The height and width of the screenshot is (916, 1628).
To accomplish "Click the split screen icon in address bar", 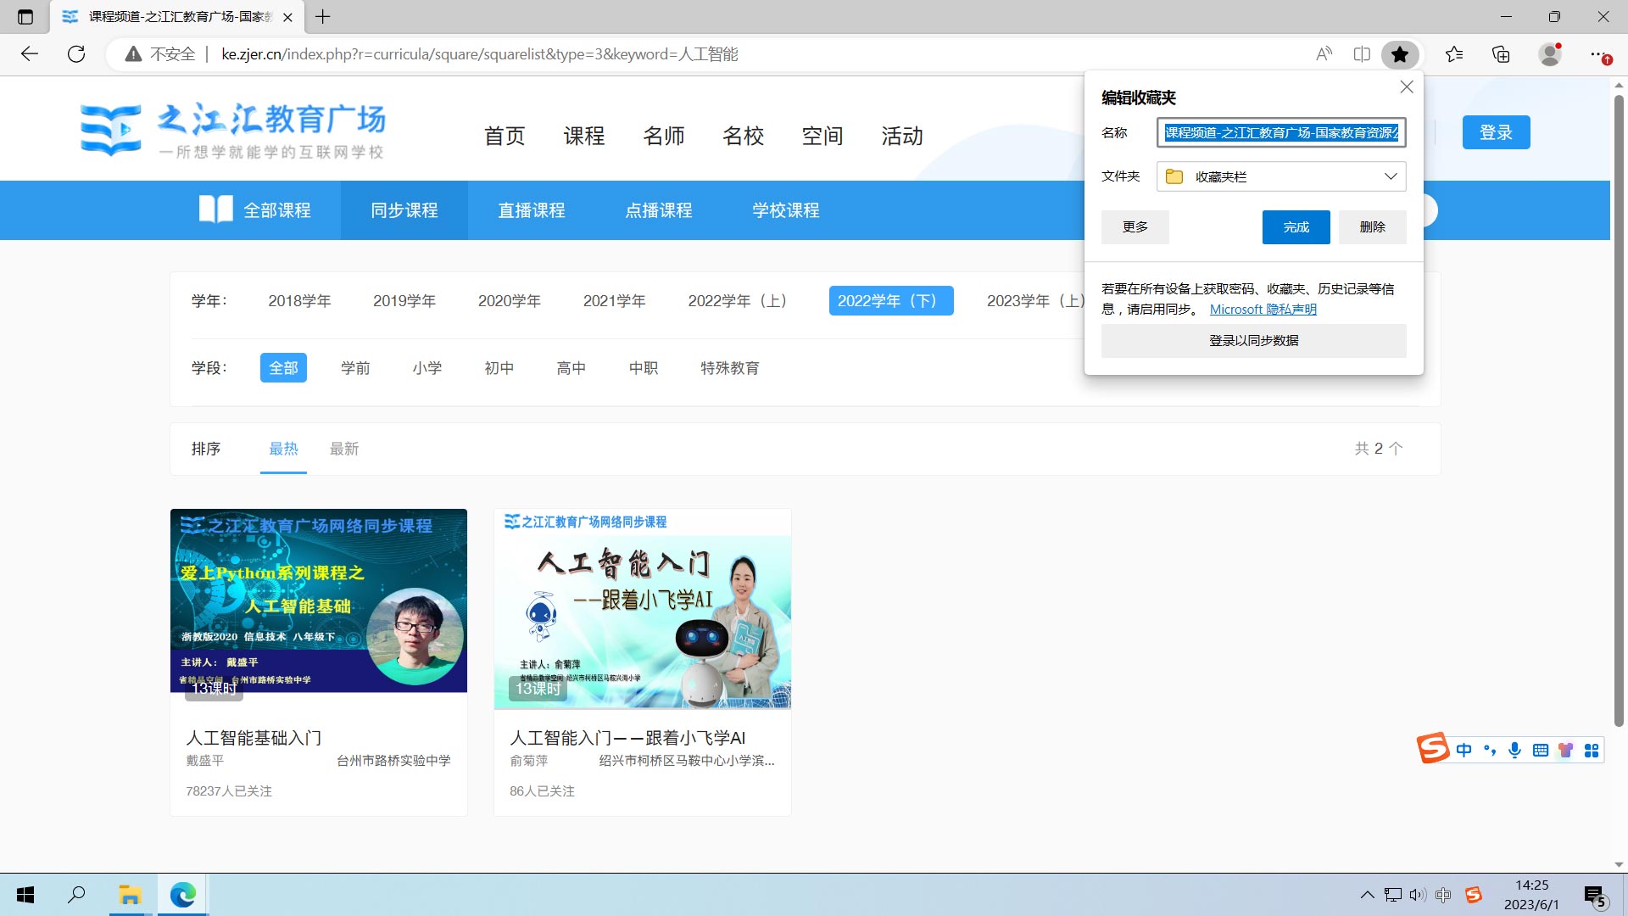I will point(1362,54).
